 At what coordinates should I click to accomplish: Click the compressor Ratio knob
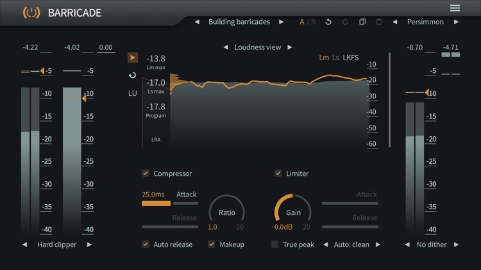[x=226, y=212]
